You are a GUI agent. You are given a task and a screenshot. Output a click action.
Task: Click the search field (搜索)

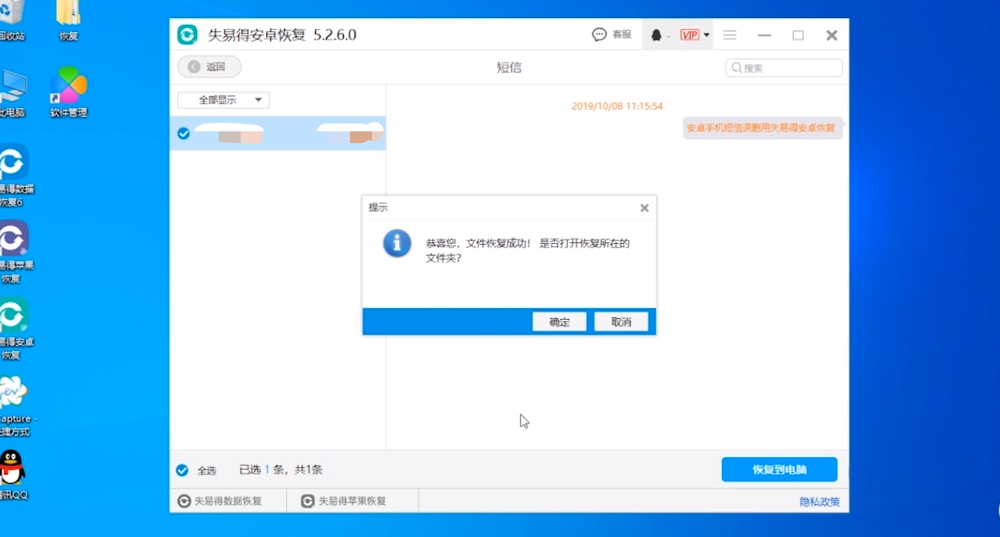point(784,68)
